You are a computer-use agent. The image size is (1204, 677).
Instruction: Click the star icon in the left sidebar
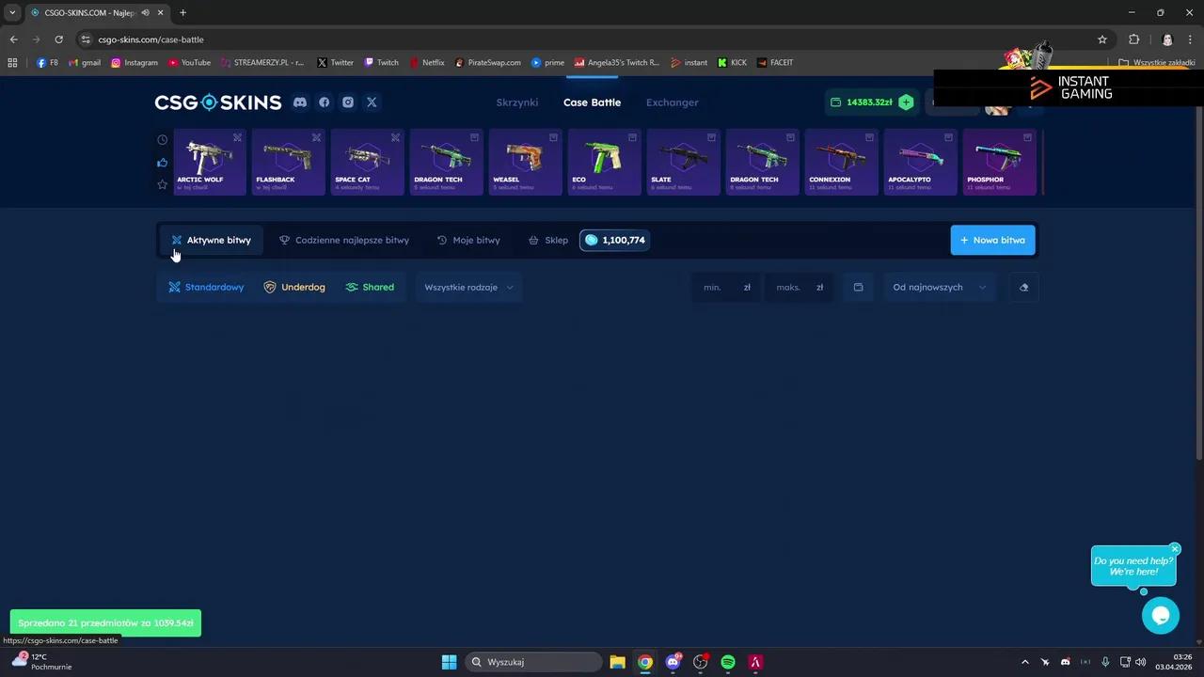[x=162, y=184]
